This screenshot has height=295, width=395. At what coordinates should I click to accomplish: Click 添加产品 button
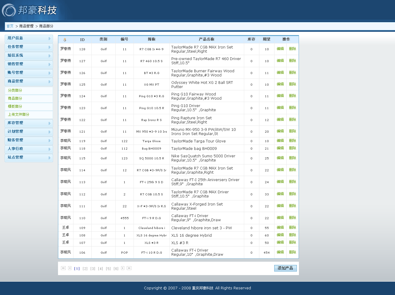285,268
